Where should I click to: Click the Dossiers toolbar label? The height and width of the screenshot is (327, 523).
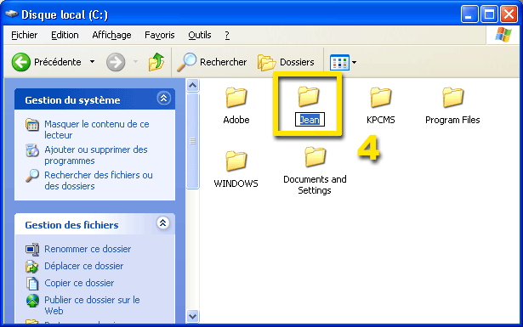(x=297, y=62)
